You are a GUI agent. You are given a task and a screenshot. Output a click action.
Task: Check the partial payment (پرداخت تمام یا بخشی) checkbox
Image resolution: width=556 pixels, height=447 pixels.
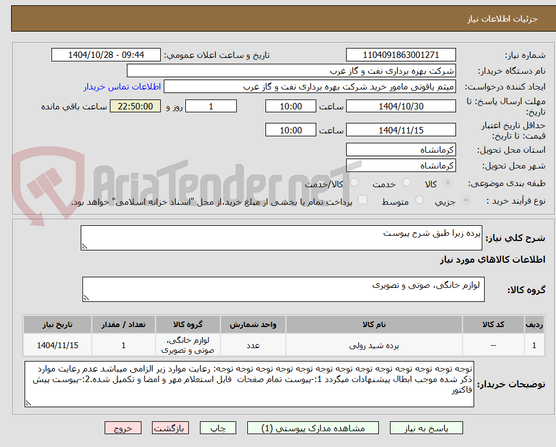tap(362, 200)
